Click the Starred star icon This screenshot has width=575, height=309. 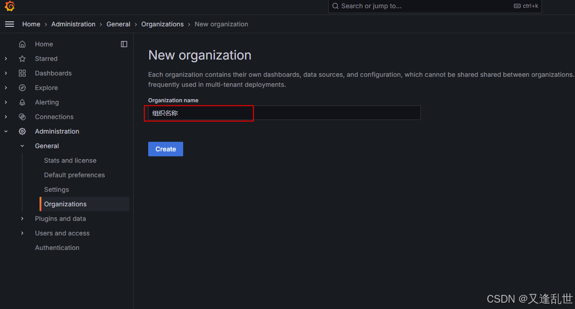tap(22, 59)
